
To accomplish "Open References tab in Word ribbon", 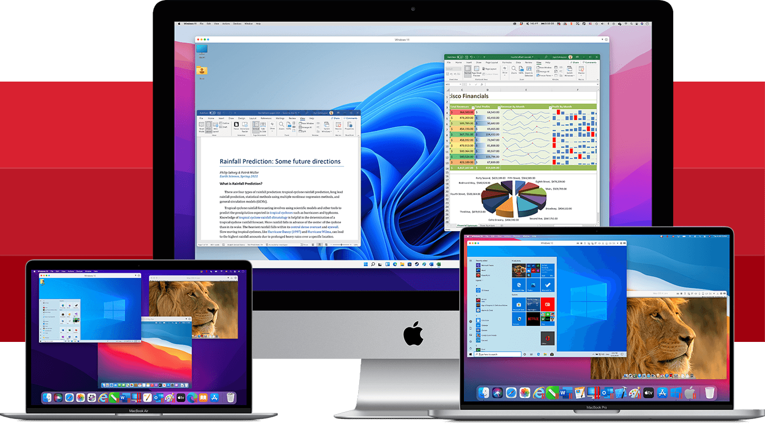I will pos(266,118).
